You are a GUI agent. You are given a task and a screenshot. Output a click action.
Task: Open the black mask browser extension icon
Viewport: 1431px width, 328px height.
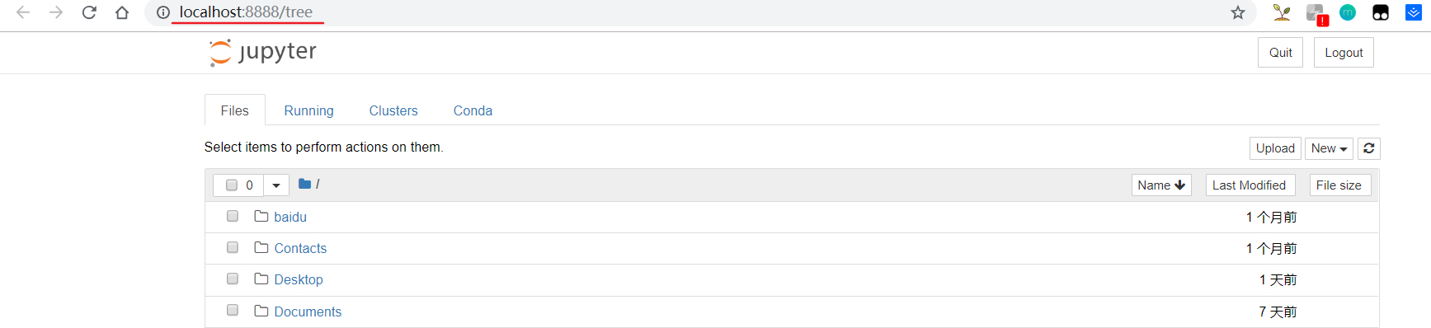1381,12
